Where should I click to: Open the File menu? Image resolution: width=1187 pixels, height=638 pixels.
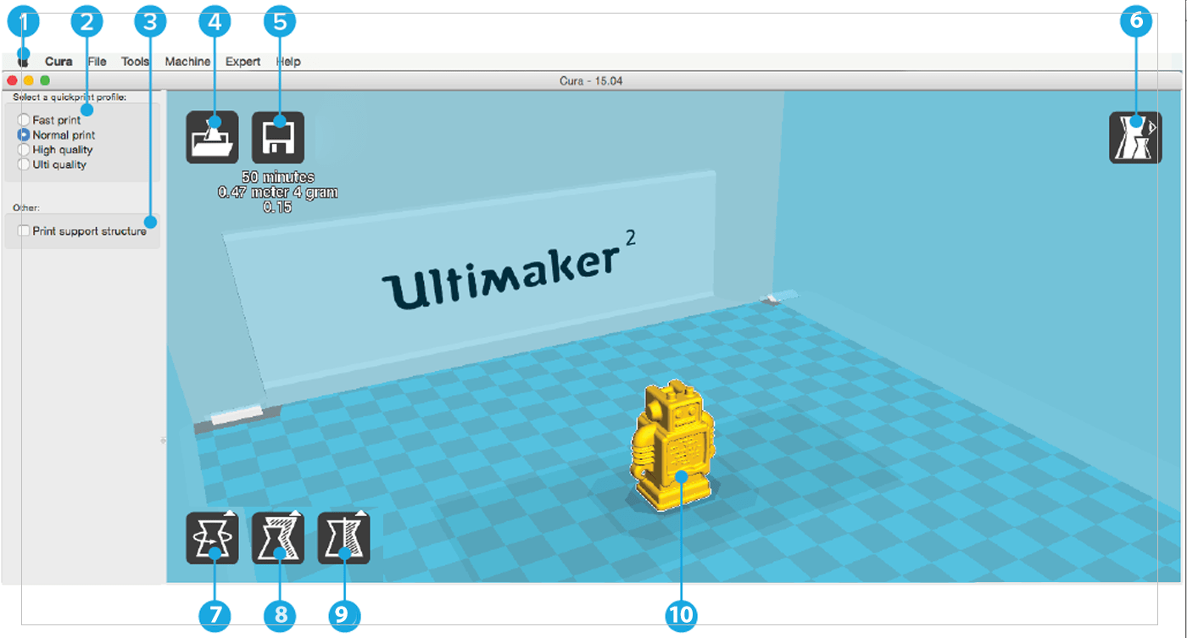tap(97, 61)
